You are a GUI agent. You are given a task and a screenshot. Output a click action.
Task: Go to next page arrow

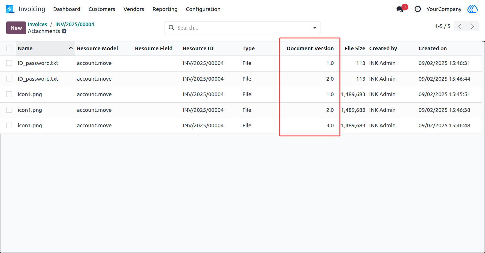coord(472,26)
